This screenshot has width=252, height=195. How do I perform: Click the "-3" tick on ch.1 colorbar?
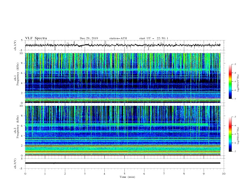pos(234,64)
